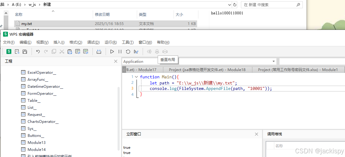This screenshot has width=345, height=157.
Task: Select Module14 in the project tree
Action: 36,150
